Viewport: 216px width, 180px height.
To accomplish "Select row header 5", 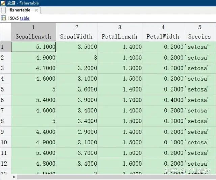I will (5, 89).
